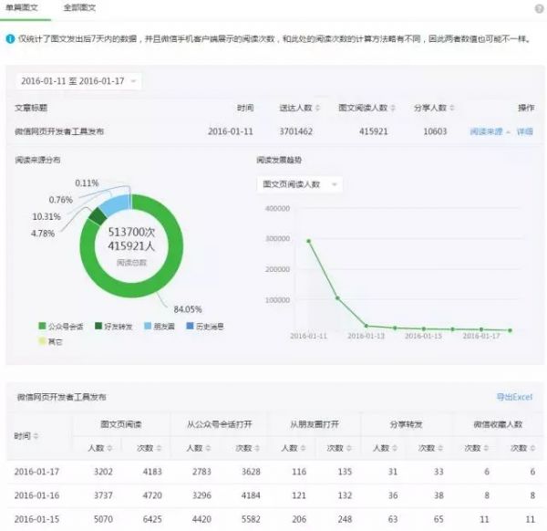
Task: Click the last data point on trend line
Action: click(x=510, y=330)
